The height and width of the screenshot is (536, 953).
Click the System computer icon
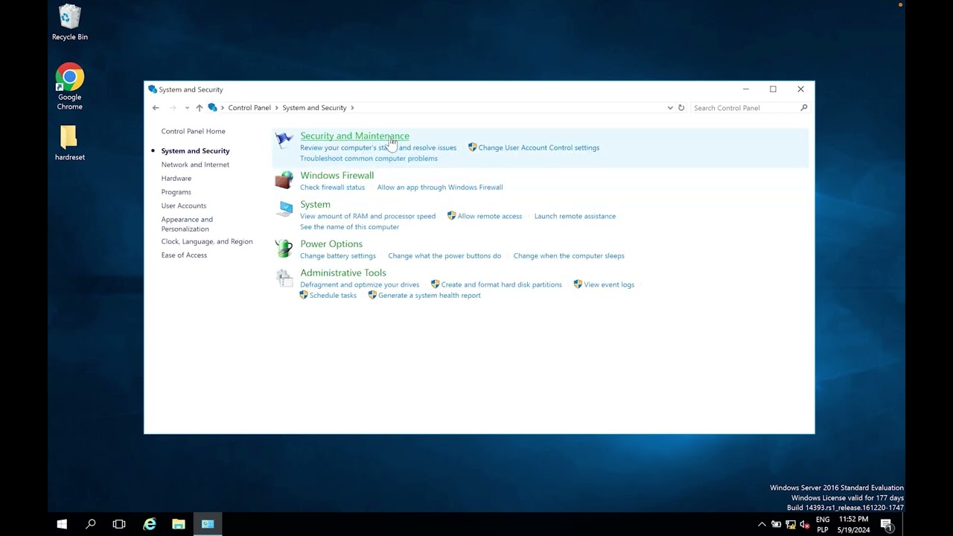[284, 208]
